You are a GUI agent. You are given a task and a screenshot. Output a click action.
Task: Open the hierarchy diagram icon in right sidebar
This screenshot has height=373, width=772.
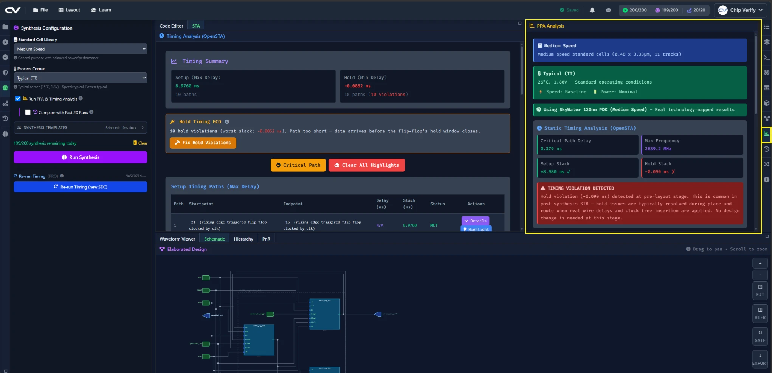766,118
